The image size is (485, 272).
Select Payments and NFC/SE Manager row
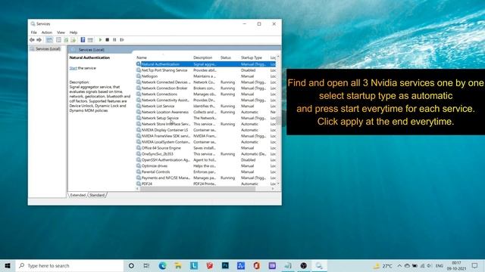(x=205, y=178)
